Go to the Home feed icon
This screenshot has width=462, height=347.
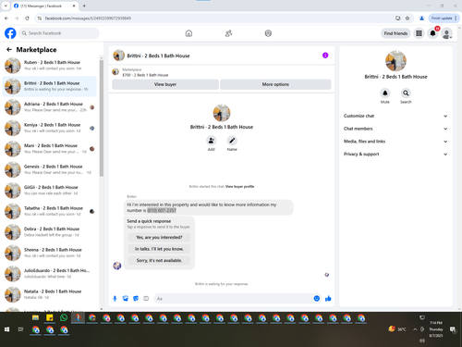click(188, 33)
